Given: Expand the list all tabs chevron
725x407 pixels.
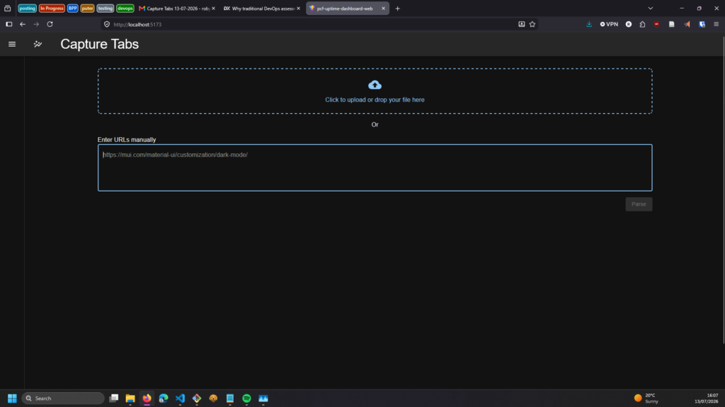Looking at the screenshot, I should pyautogui.click(x=650, y=8).
